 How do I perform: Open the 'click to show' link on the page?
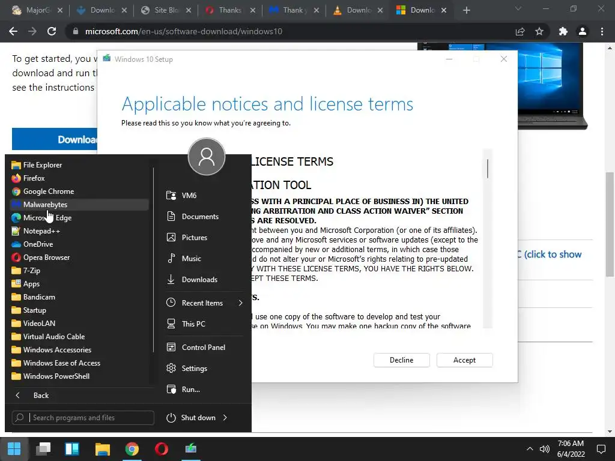tap(550, 255)
